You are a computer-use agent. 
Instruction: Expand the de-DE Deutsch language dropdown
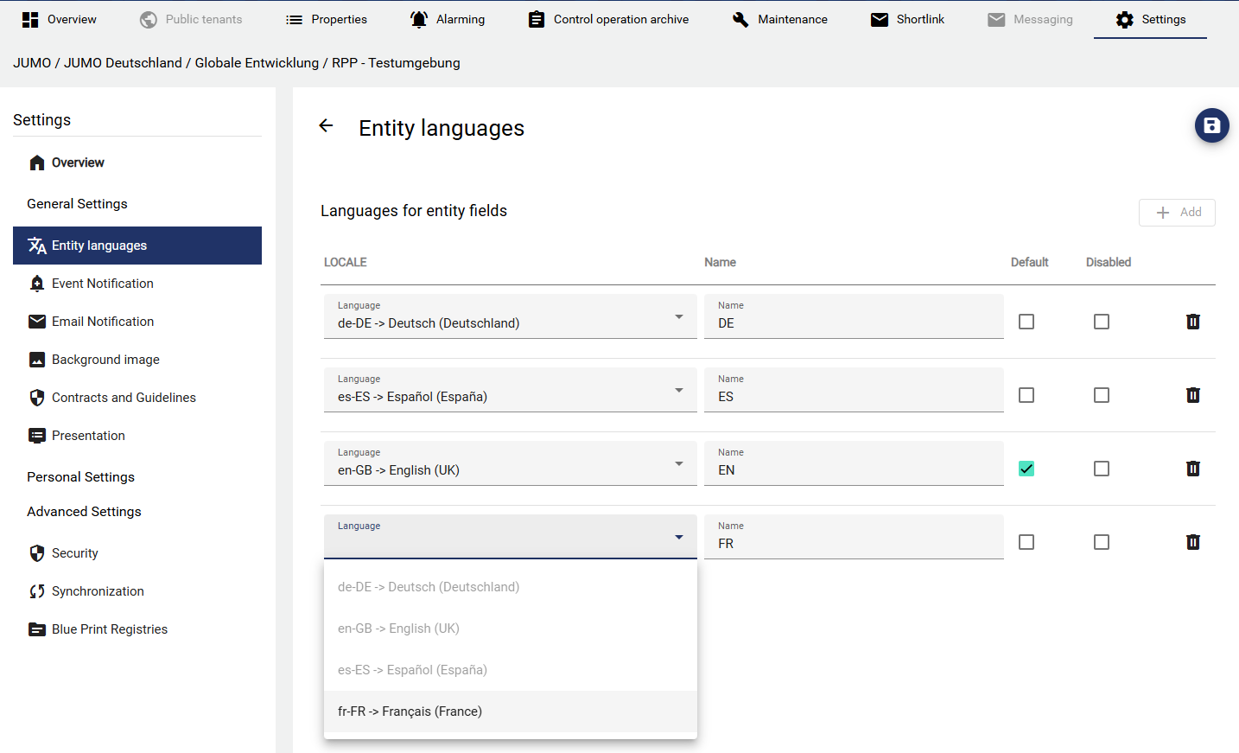coord(510,317)
